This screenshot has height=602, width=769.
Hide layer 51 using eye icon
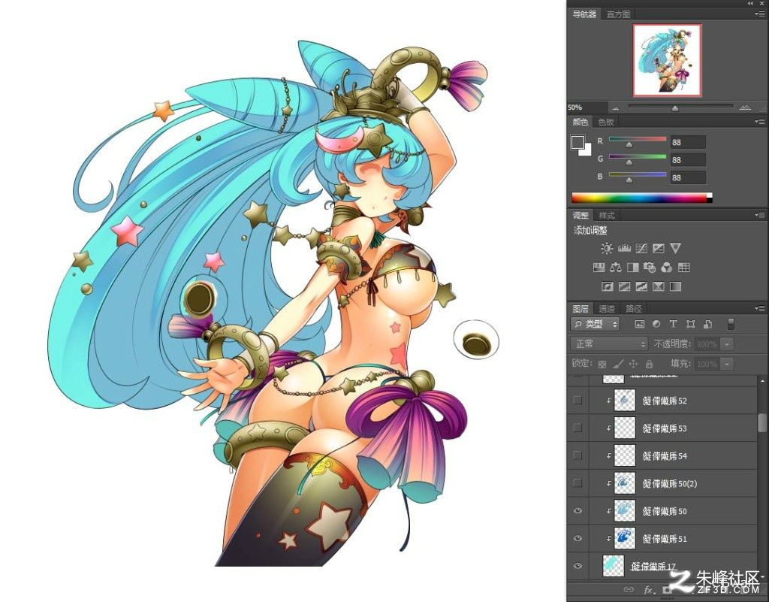click(578, 538)
